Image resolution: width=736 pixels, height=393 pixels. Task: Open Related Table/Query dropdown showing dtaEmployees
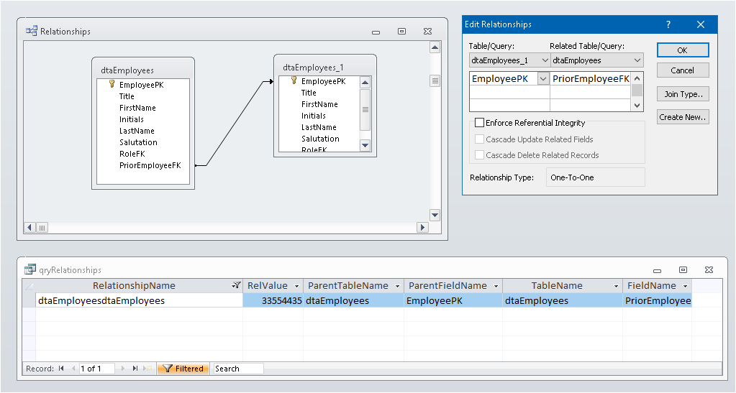tap(637, 60)
